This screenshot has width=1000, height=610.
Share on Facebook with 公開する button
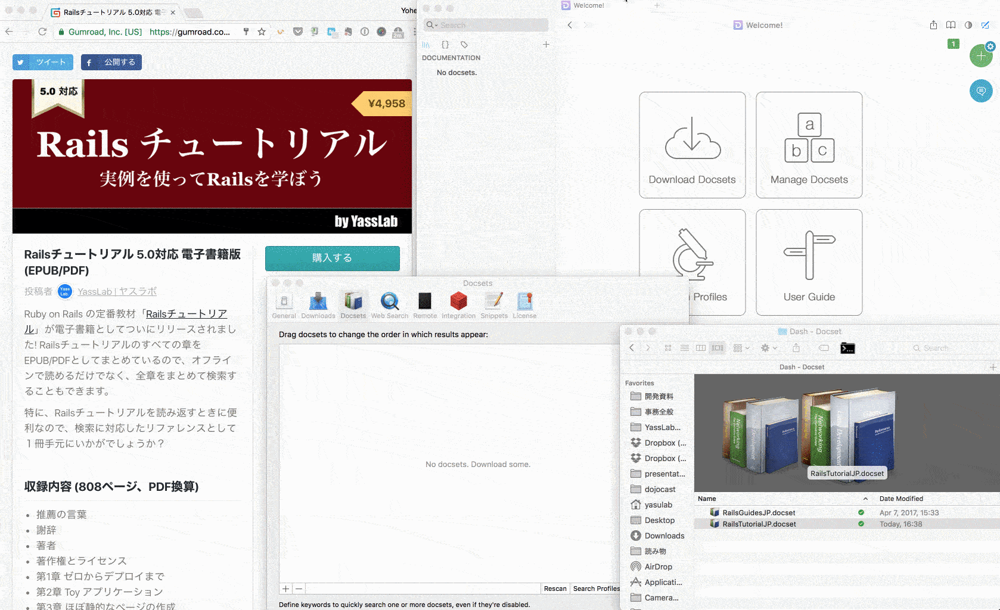pyautogui.click(x=111, y=62)
